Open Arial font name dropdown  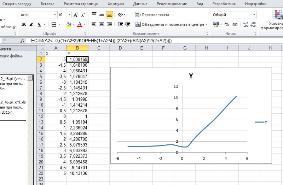tap(55, 15)
